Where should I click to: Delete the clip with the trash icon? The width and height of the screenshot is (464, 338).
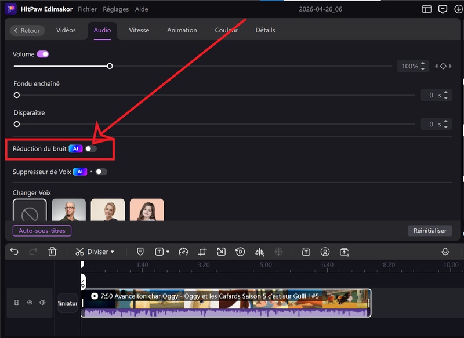(52, 252)
